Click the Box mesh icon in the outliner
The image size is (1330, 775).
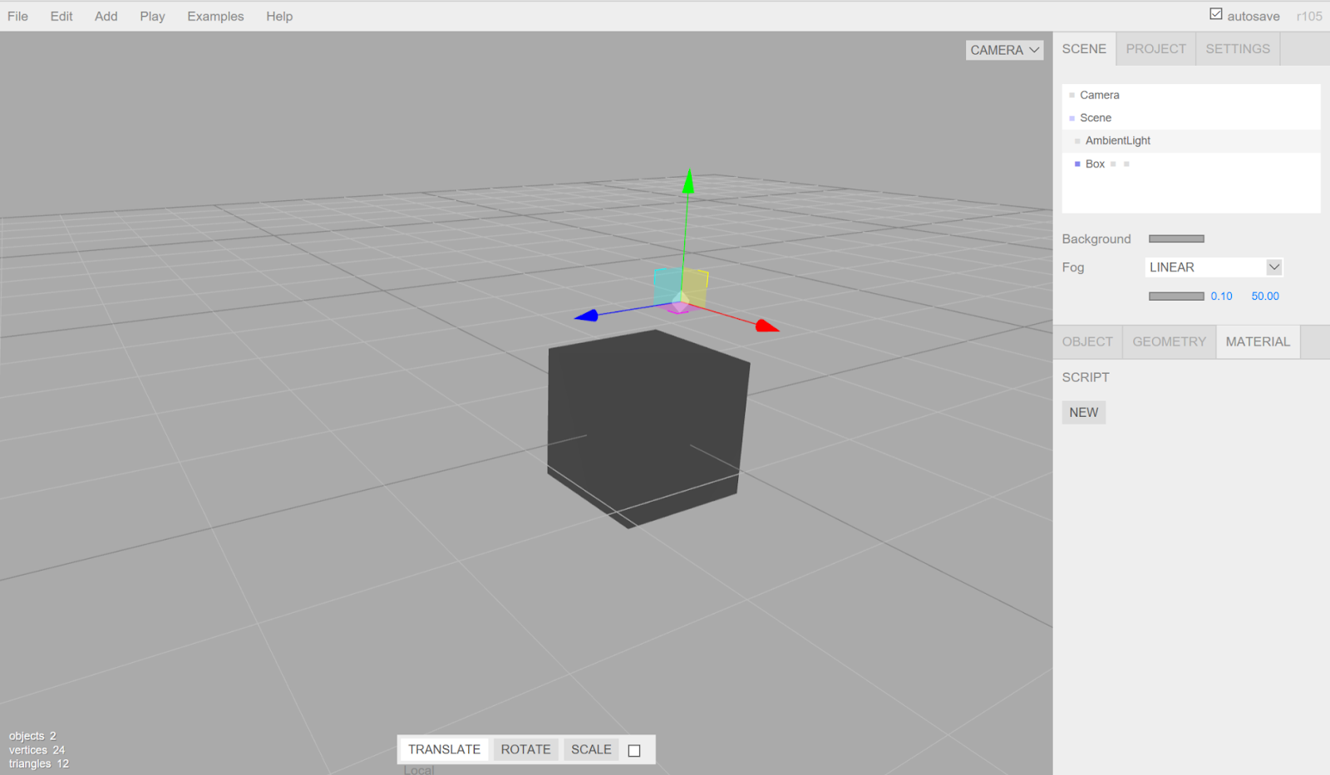[1077, 164]
